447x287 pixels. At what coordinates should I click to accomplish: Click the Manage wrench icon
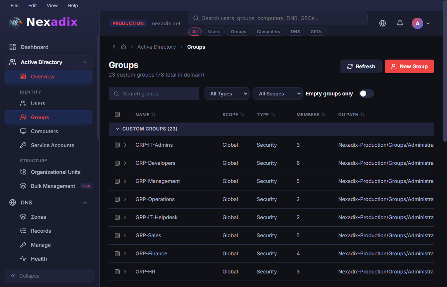23,245
